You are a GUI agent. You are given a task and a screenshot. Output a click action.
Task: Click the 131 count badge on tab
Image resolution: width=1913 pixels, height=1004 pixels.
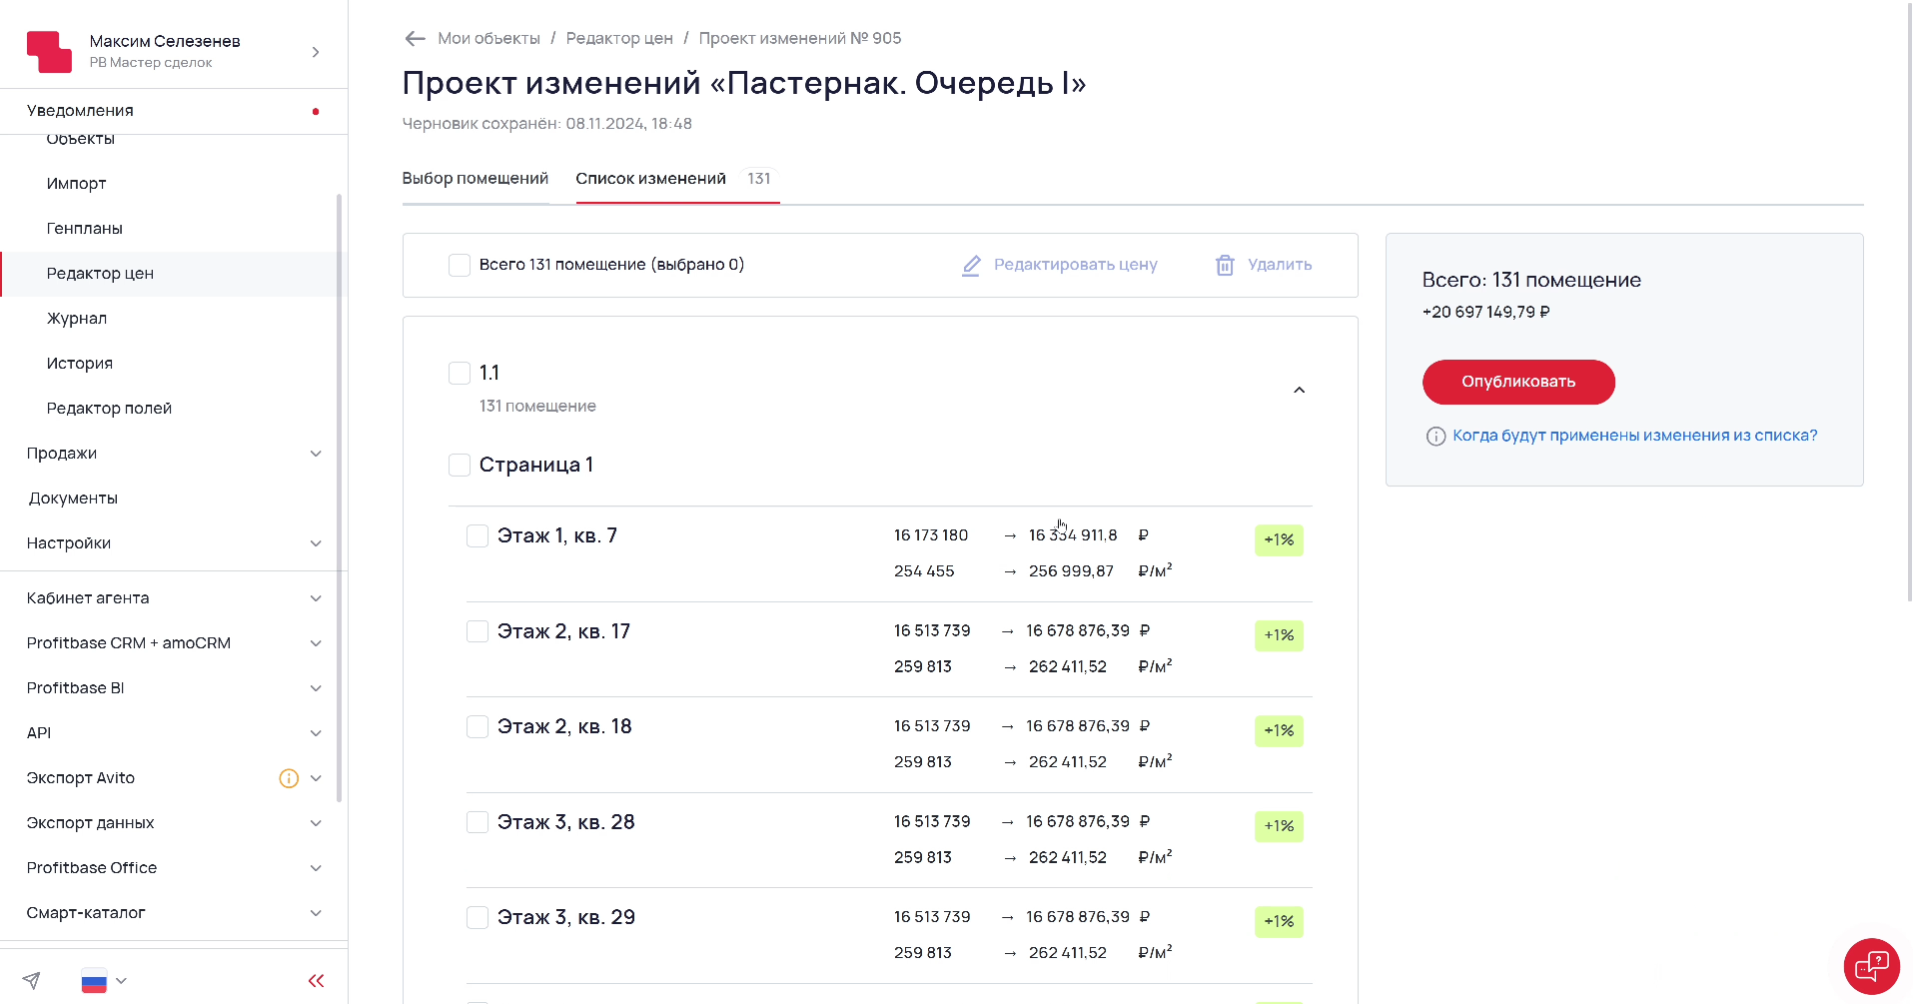click(759, 179)
